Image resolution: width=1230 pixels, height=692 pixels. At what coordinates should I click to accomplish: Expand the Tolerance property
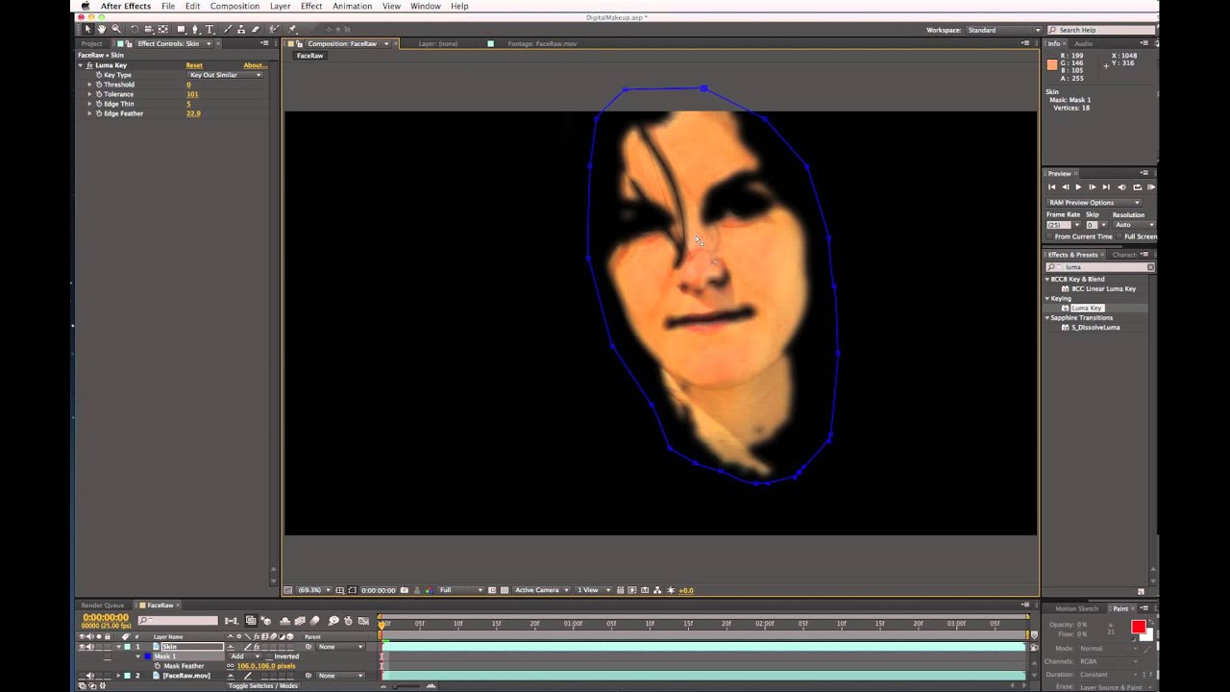pos(90,94)
